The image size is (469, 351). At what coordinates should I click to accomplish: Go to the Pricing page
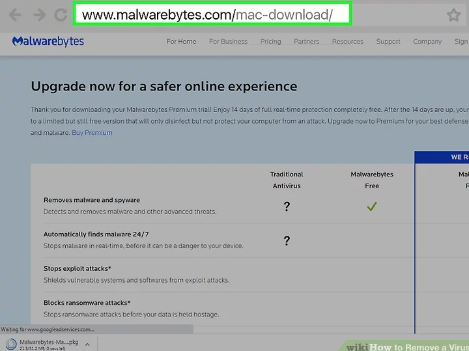[x=270, y=42]
